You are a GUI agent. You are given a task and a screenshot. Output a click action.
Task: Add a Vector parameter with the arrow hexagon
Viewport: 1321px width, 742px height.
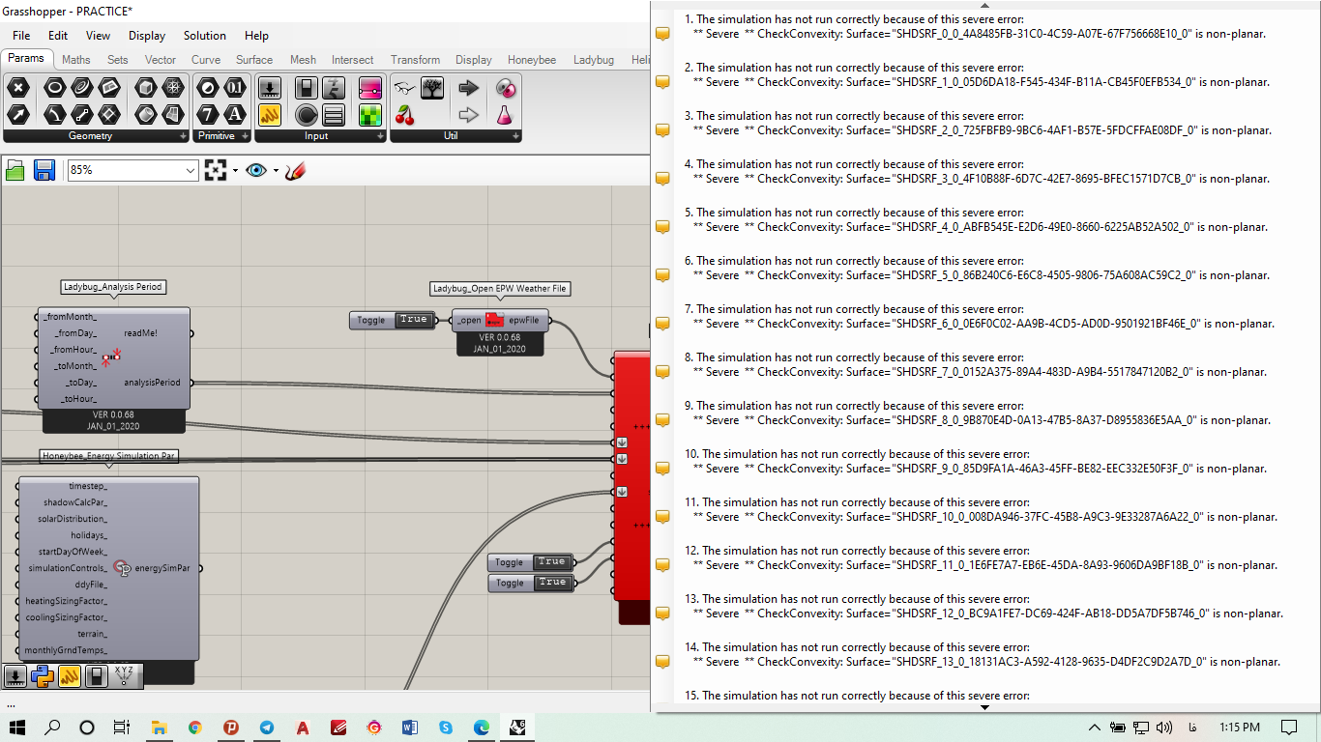(18, 115)
